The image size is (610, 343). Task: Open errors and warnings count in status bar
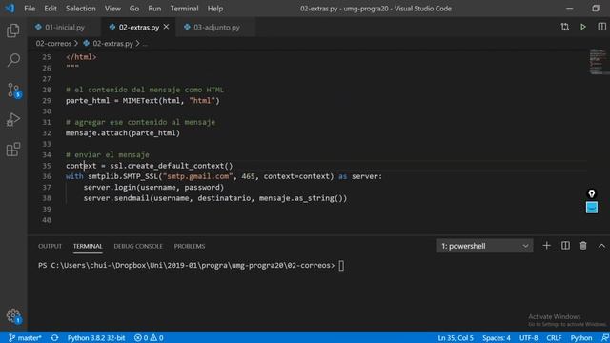tap(149, 338)
